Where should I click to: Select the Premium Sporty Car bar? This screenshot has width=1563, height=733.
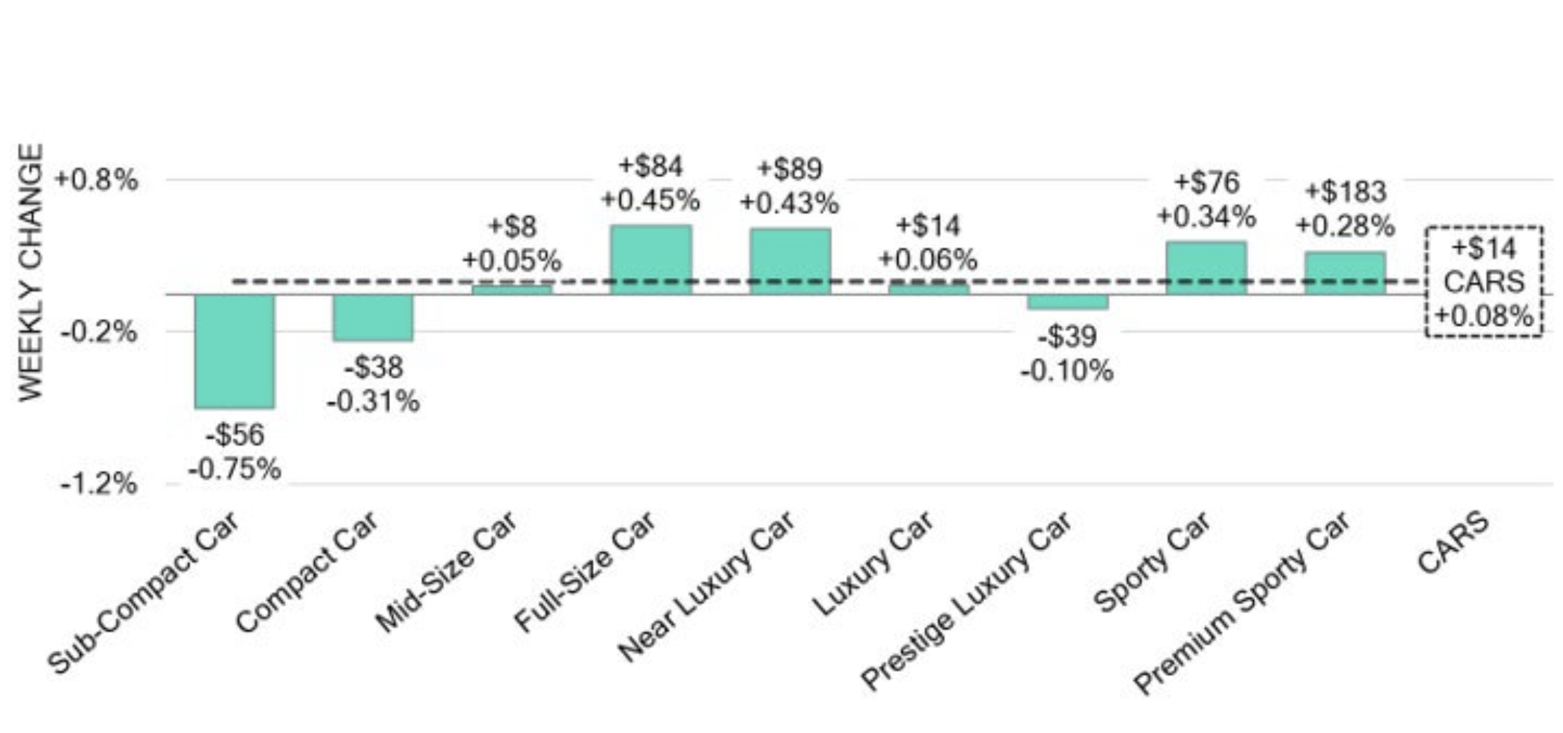(x=1345, y=273)
